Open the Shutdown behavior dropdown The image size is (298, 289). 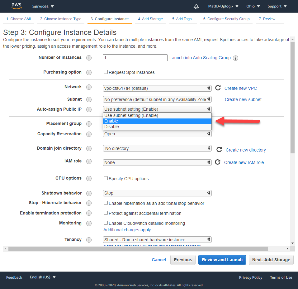click(157, 193)
